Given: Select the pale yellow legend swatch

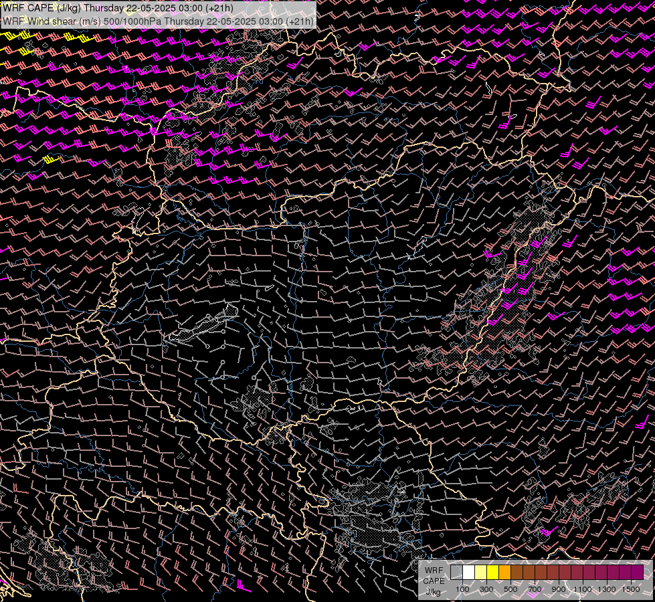Looking at the screenshot, I should coord(480,573).
